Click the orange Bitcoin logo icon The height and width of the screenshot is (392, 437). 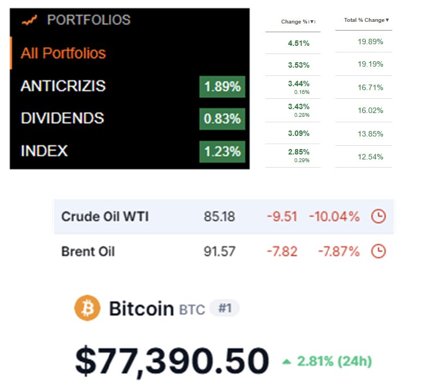click(87, 308)
